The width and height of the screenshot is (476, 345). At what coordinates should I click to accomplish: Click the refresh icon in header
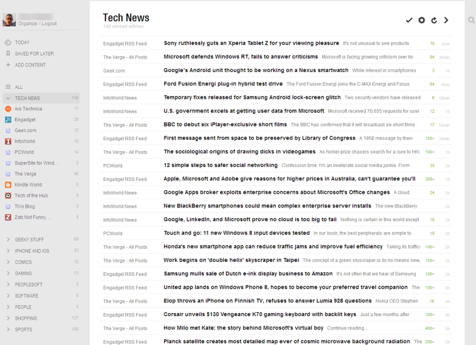point(434,20)
